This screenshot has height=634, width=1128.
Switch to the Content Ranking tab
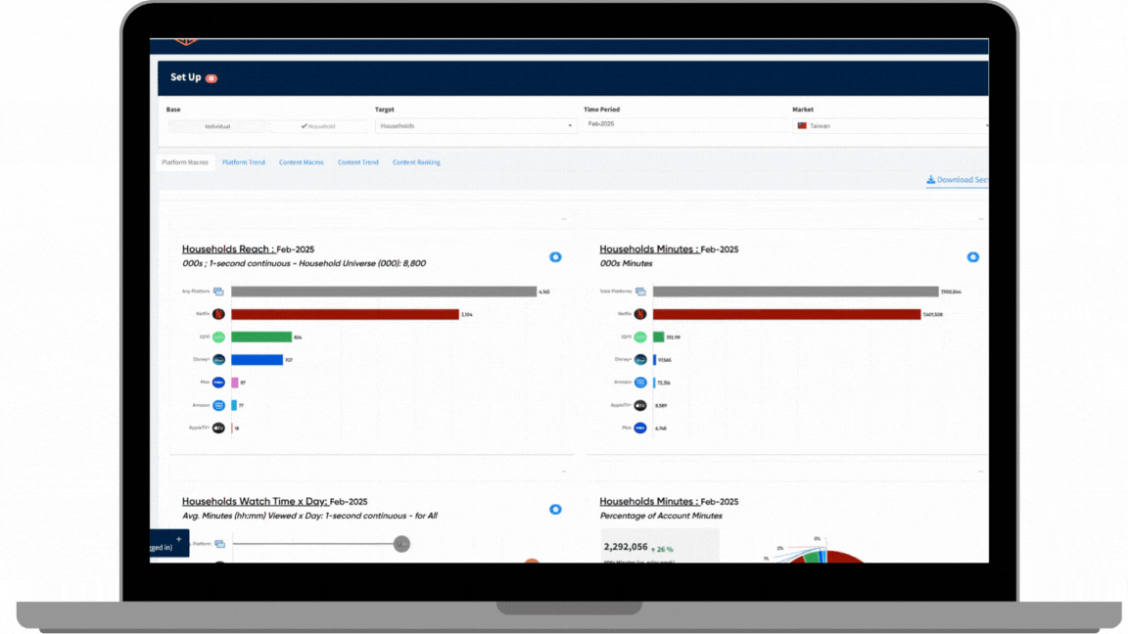click(416, 162)
